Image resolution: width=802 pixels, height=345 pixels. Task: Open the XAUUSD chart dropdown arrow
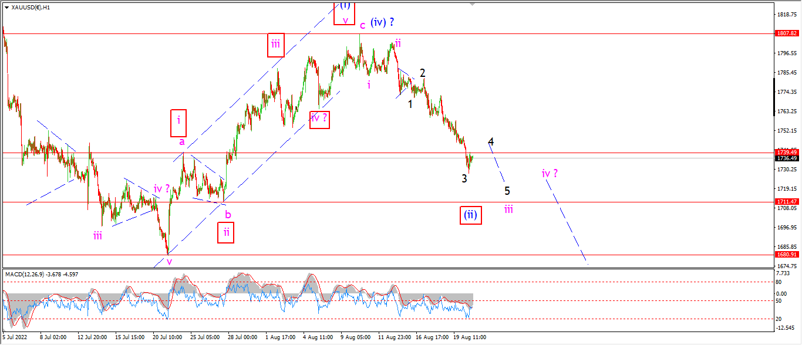[x=6, y=8]
